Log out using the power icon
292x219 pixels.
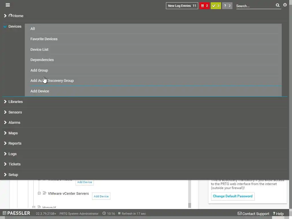click(285, 5)
